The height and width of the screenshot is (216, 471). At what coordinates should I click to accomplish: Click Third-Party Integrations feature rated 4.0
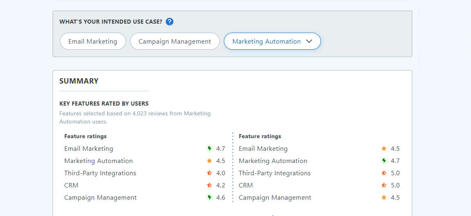(100, 173)
